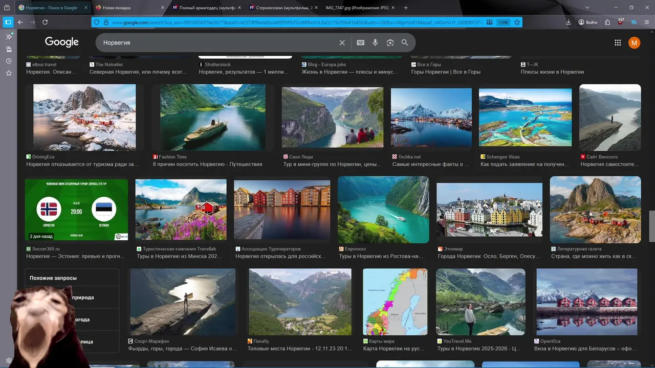Open the Google apps grid
This screenshot has width=655, height=368.
(618, 43)
